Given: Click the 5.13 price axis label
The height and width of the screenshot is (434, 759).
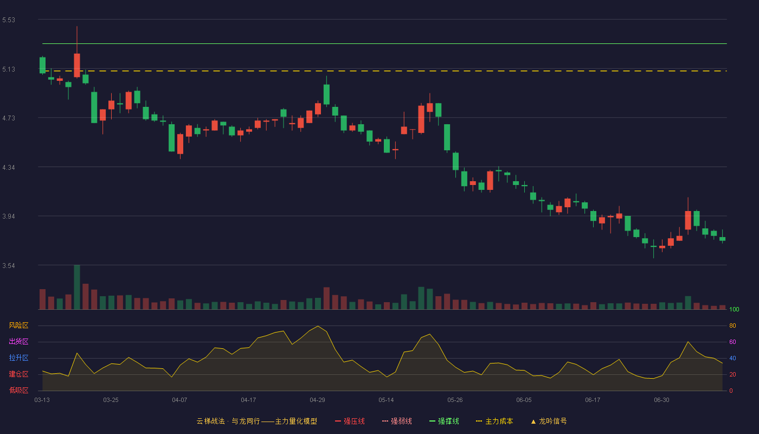Looking at the screenshot, I should [9, 69].
